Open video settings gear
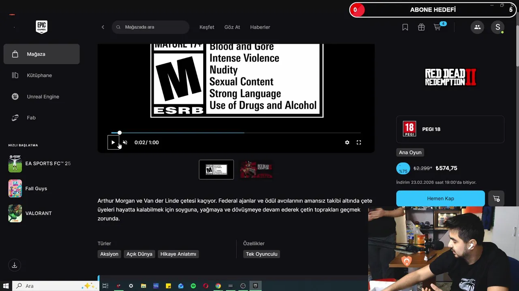The width and height of the screenshot is (519, 291). tap(347, 142)
